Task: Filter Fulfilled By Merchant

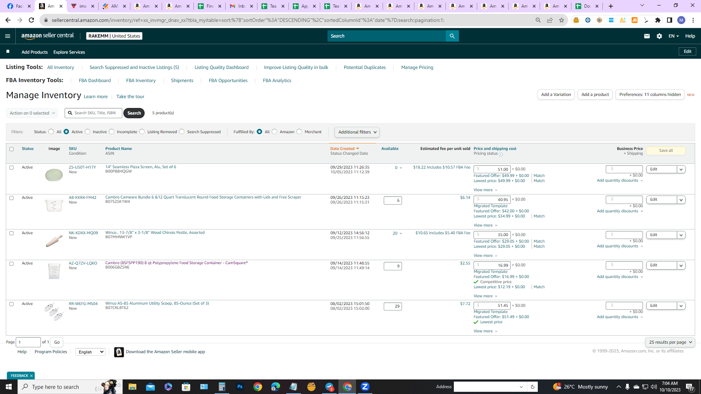Action: coord(299,132)
